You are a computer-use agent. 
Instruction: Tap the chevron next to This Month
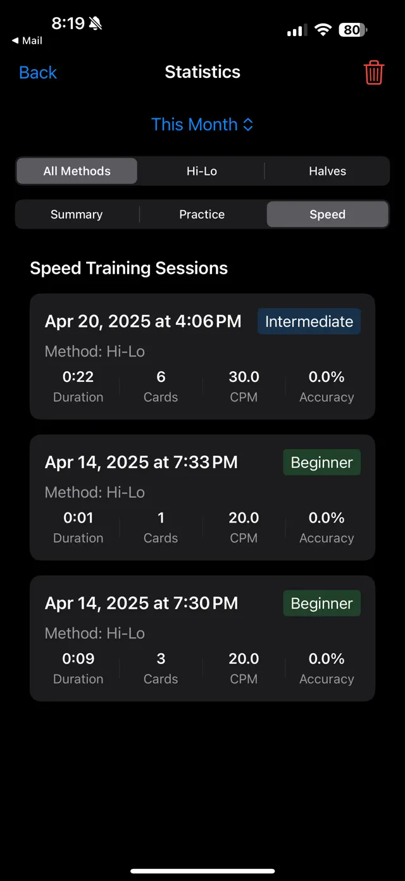pos(247,125)
